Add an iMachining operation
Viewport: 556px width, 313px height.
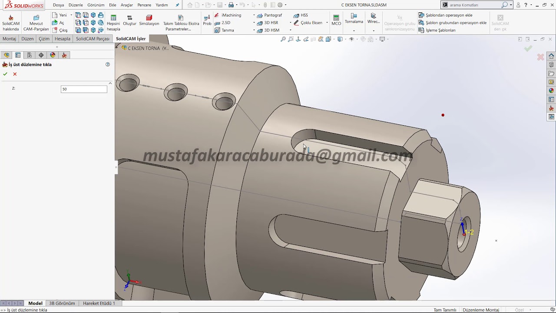(x=228, y=15)
